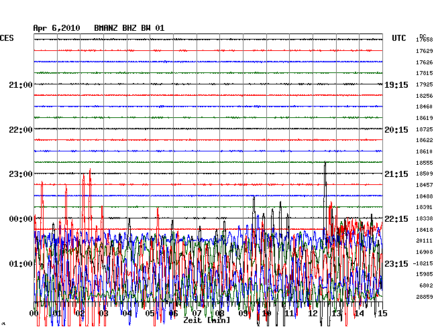436x331 pixels.
Task: Click the "19:15" UTC time label
Action: tap(396, 85)
